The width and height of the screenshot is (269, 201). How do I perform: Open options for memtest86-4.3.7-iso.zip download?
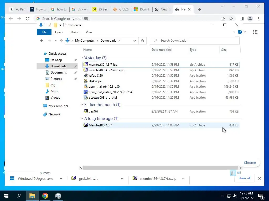183,178
